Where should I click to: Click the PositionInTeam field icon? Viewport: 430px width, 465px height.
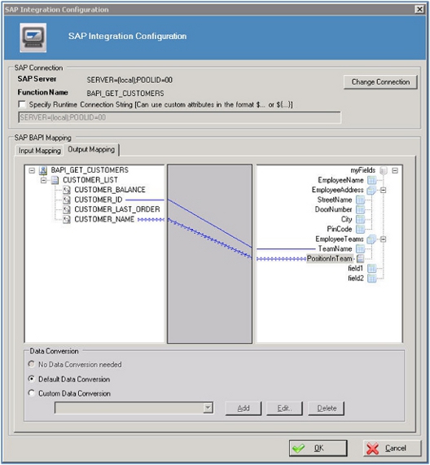coord(360,259)
